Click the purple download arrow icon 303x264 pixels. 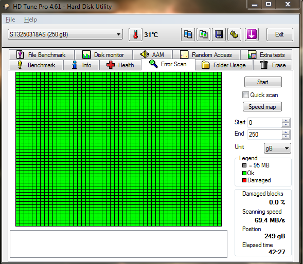252,34
